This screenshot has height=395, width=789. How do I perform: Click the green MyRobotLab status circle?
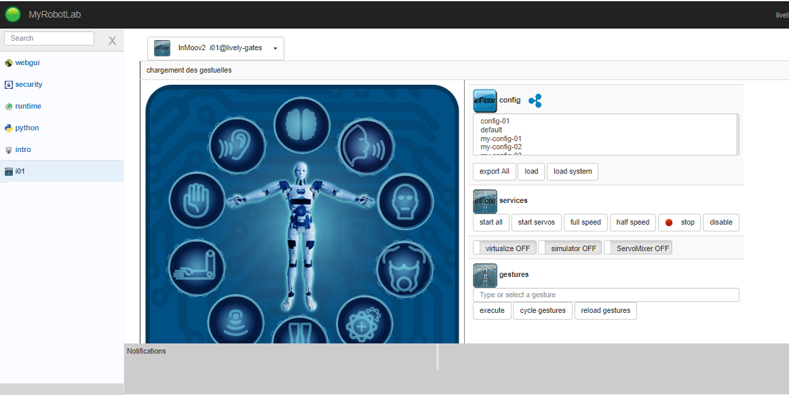[13, 14]
